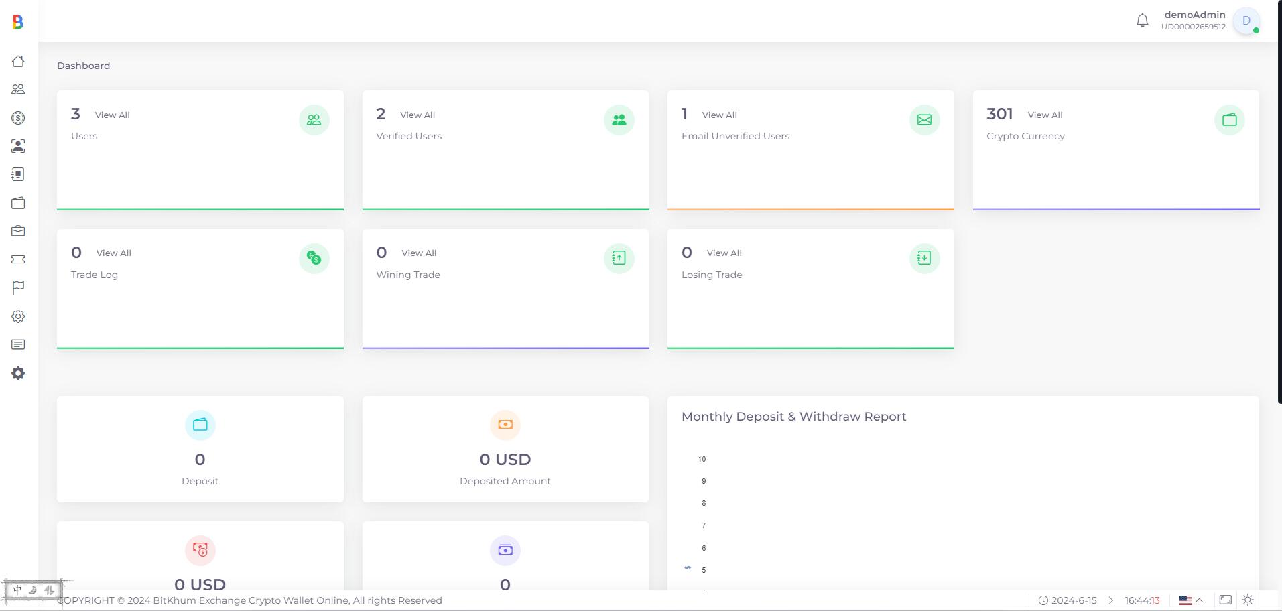This screenshot has height=611, width=1282.
Task: Open the outlined gear sidebar icon
Action: point(18,316)
